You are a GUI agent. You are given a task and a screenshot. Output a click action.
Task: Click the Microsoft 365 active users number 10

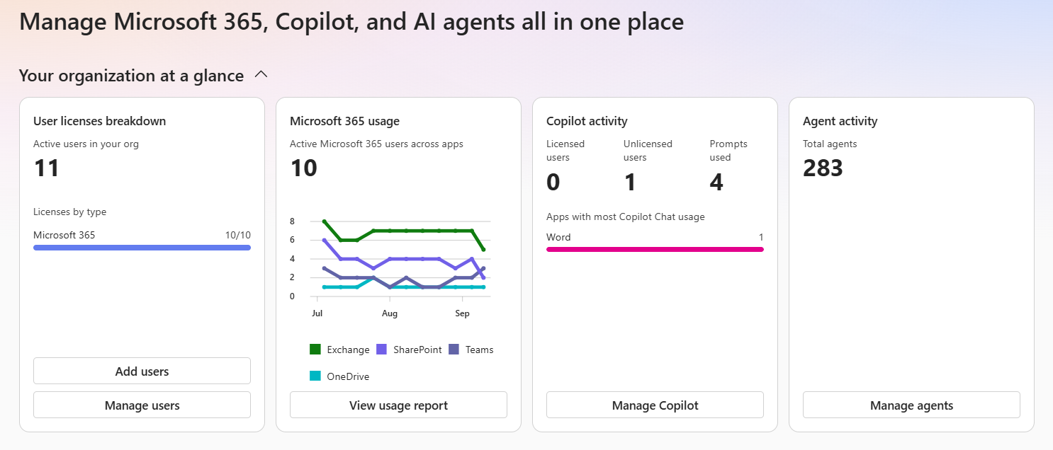303,168
